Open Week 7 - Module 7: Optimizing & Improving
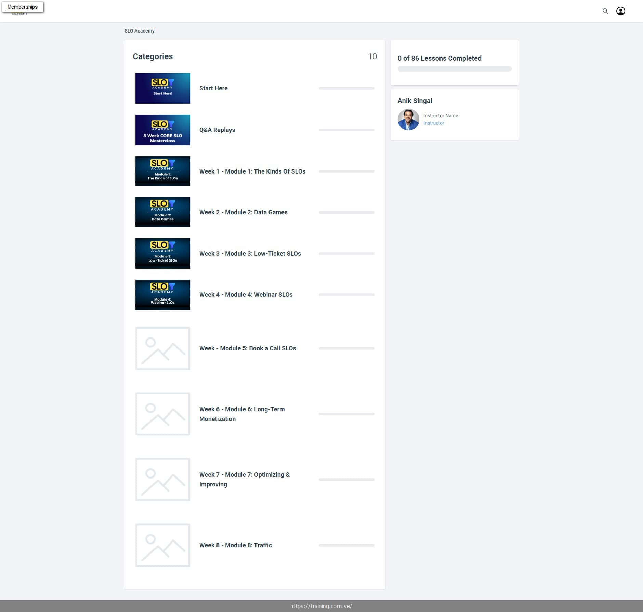This screenshot has width=643, height=612. click(244, 479)
